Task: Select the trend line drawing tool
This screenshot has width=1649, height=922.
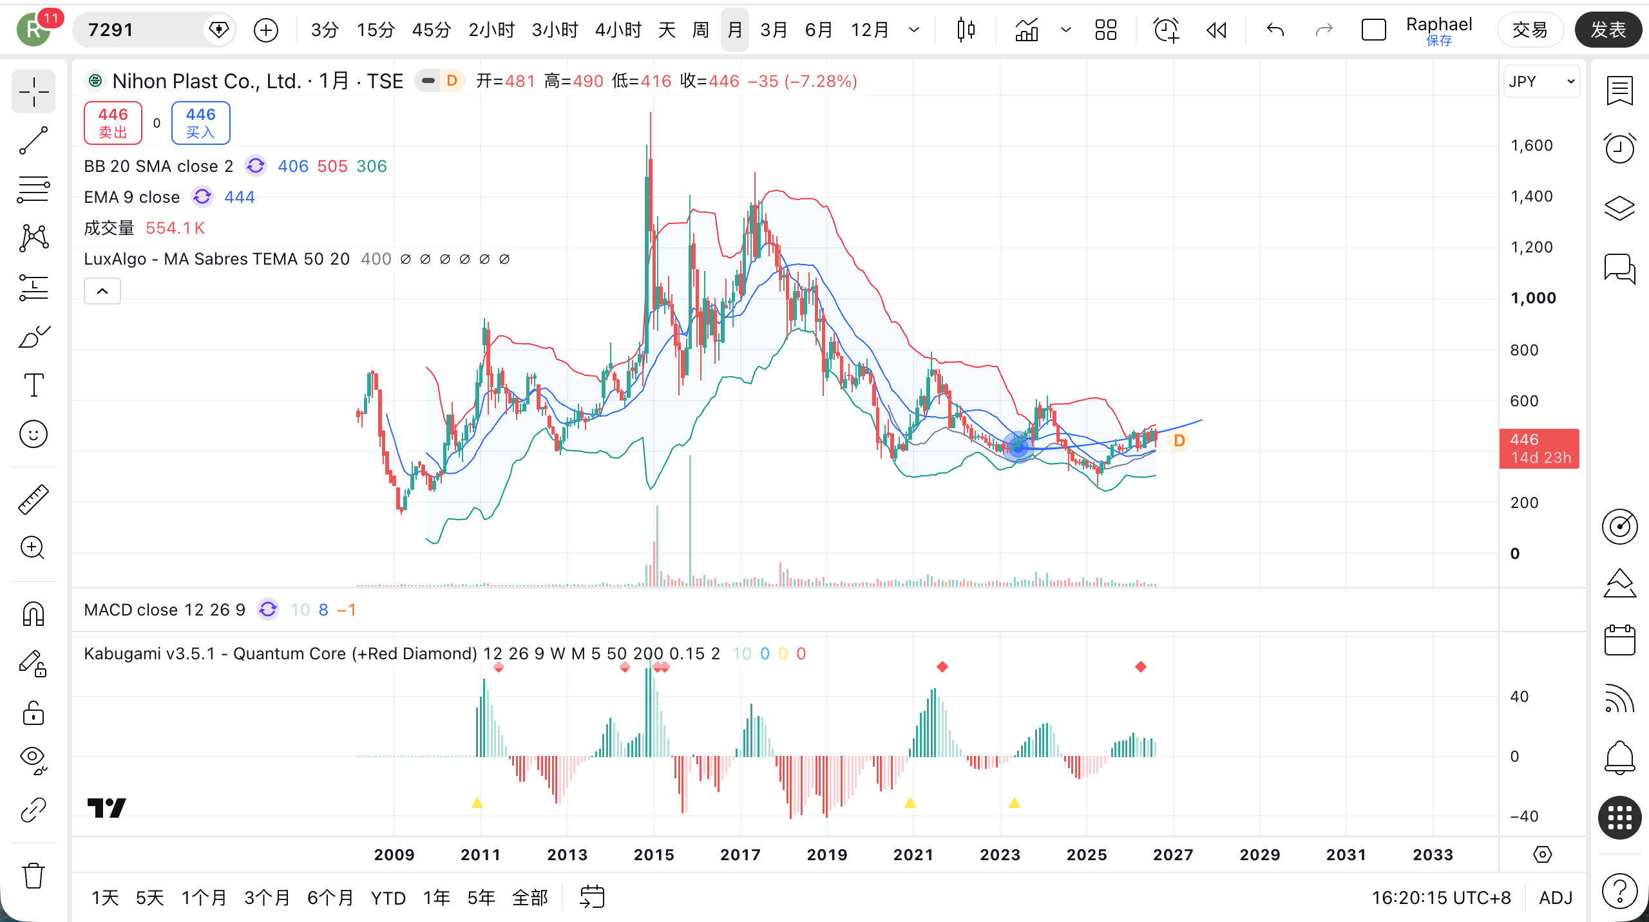Action: (33, 140)
